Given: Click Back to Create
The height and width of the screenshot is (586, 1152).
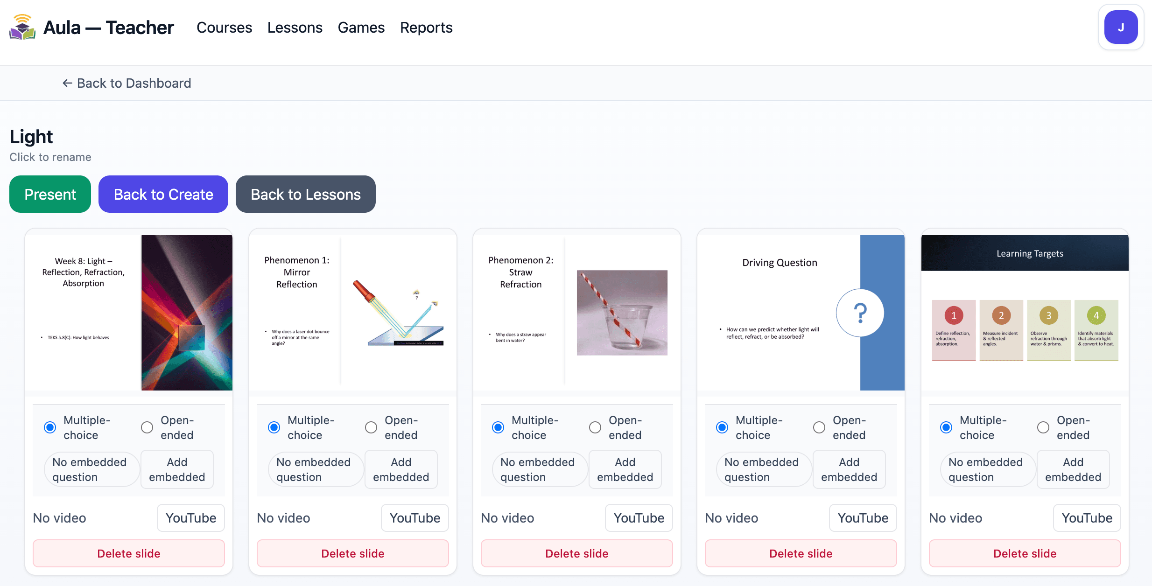Looking at the screenshot, I should pos(163,194).
